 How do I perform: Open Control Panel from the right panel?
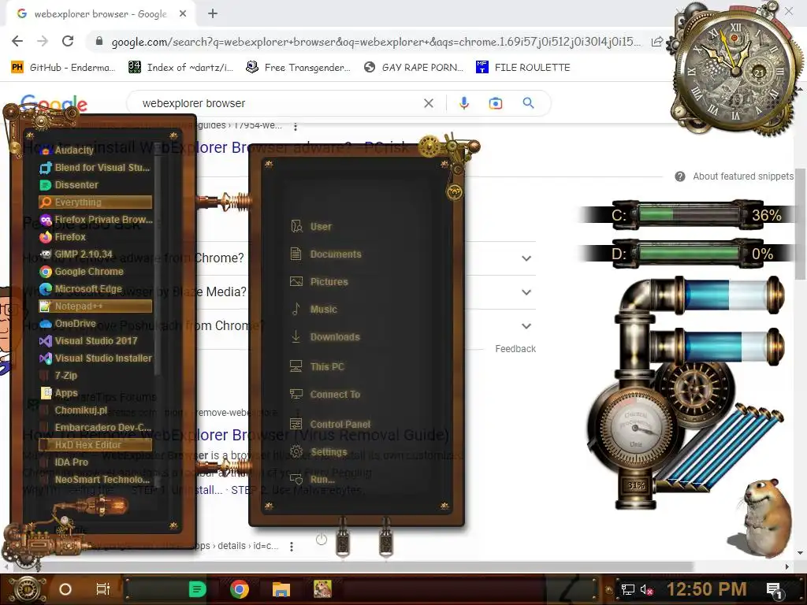click(330, 424)
